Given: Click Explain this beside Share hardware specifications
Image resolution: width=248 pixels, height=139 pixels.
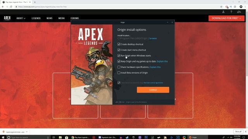Looking at the screenshot, I should pos(155,67).
